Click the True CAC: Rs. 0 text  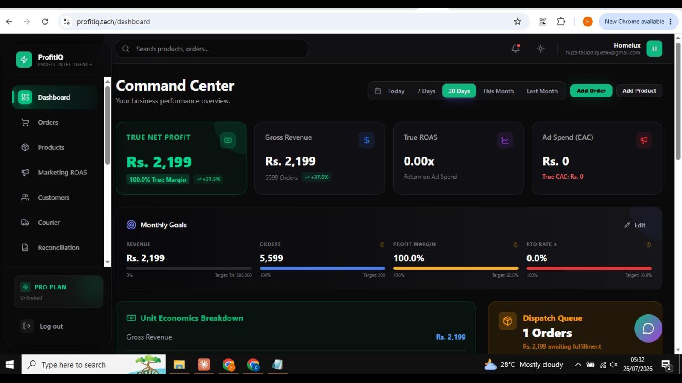[563, 177]
